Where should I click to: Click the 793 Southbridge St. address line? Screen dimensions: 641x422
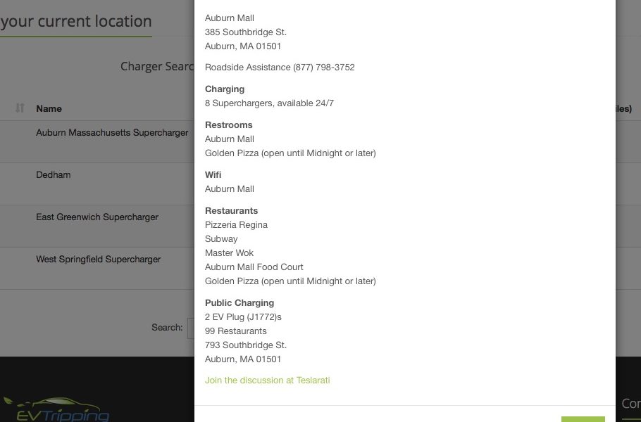click(246, 345)
